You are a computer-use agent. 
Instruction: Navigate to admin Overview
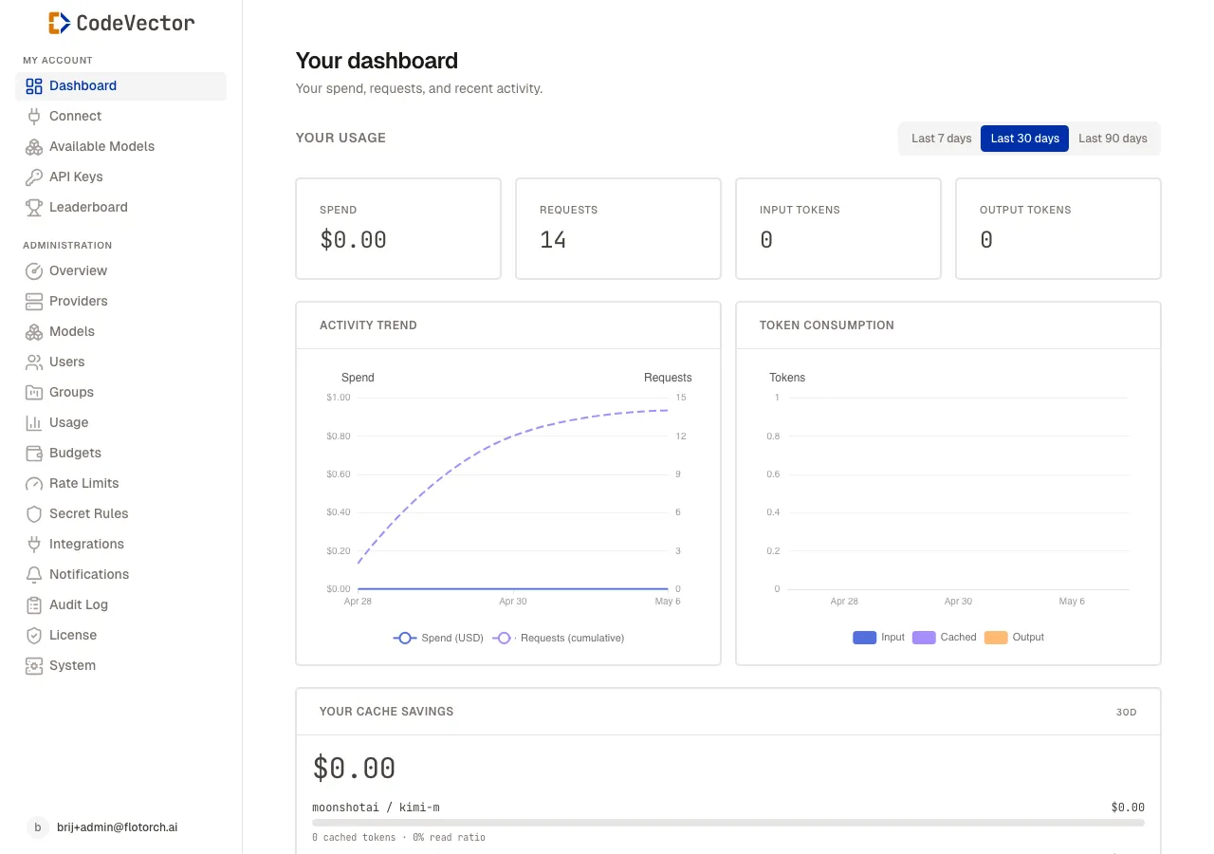(120, 271)
